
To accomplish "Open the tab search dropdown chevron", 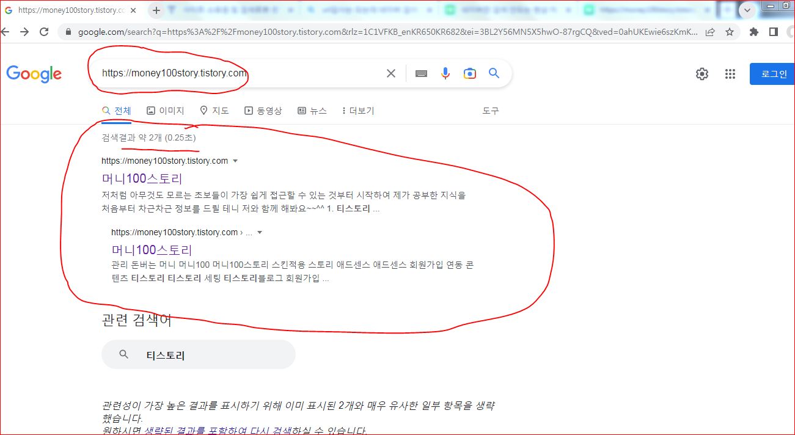I will [x=747, y=10].
